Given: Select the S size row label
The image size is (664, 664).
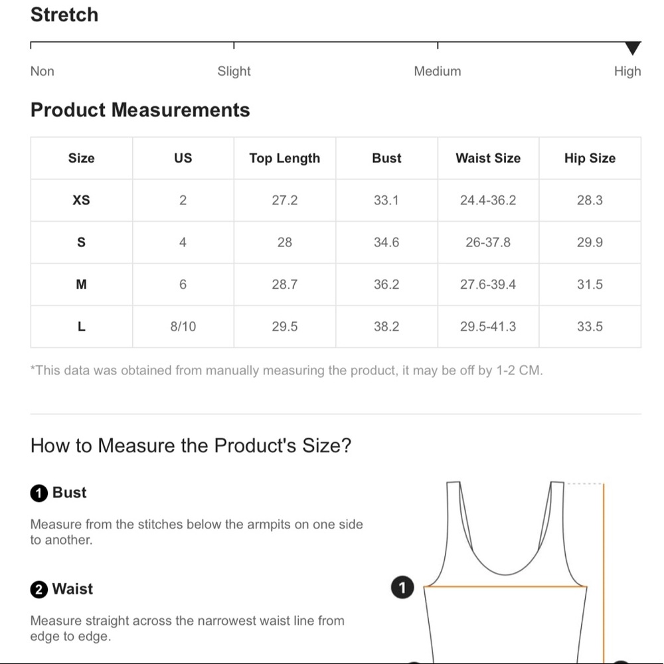Looking at the screenshot, I should click(81, 242).
